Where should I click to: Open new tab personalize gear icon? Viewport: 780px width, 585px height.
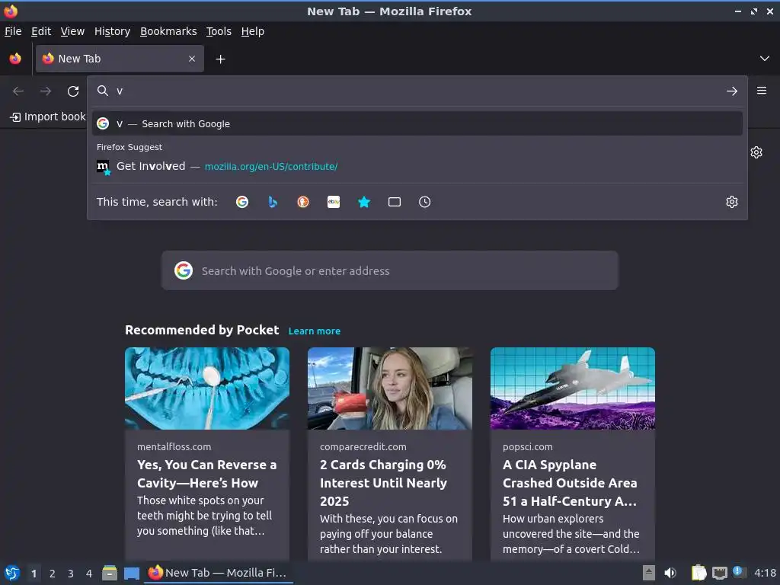click(756, 152)
